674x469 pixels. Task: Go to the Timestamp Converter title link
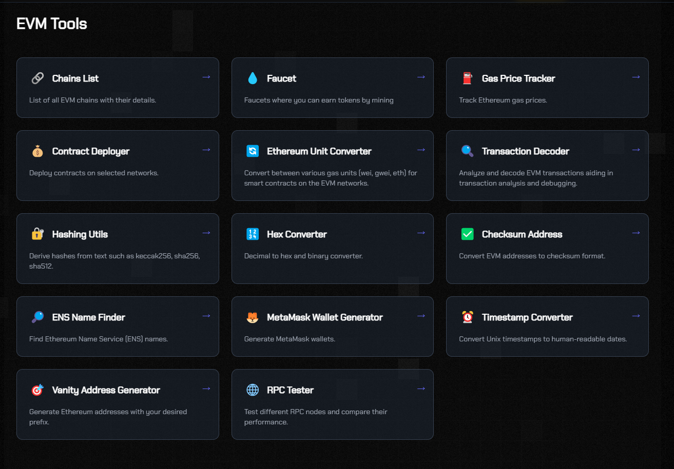527,317
